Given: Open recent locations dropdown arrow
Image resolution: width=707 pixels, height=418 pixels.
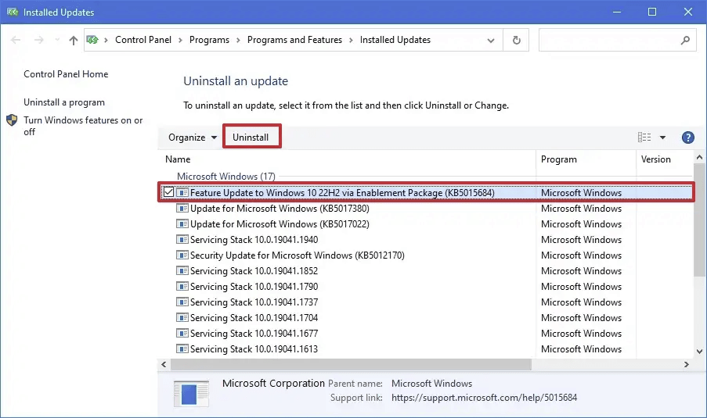Looking at the screenshot, I should [57, 40].
